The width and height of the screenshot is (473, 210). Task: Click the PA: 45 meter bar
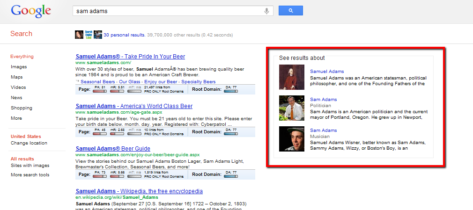tap(100, 133)
